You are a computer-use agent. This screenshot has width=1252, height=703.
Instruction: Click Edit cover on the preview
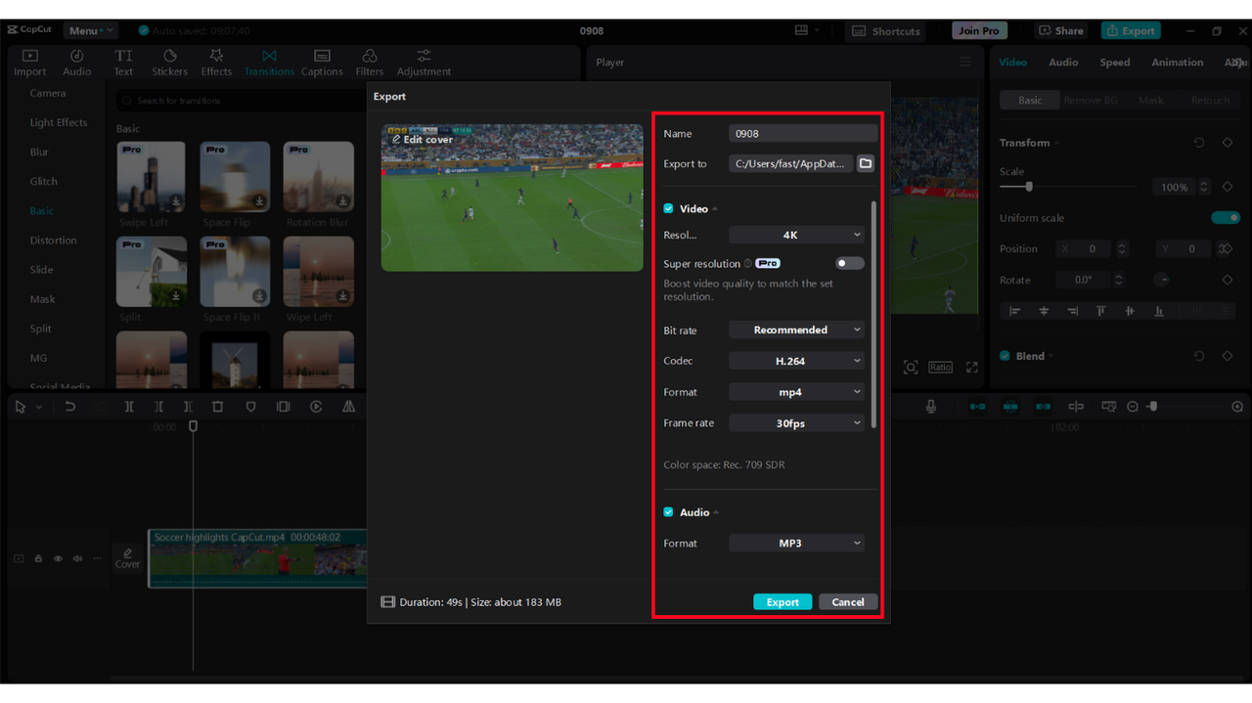tap(423, 139)
